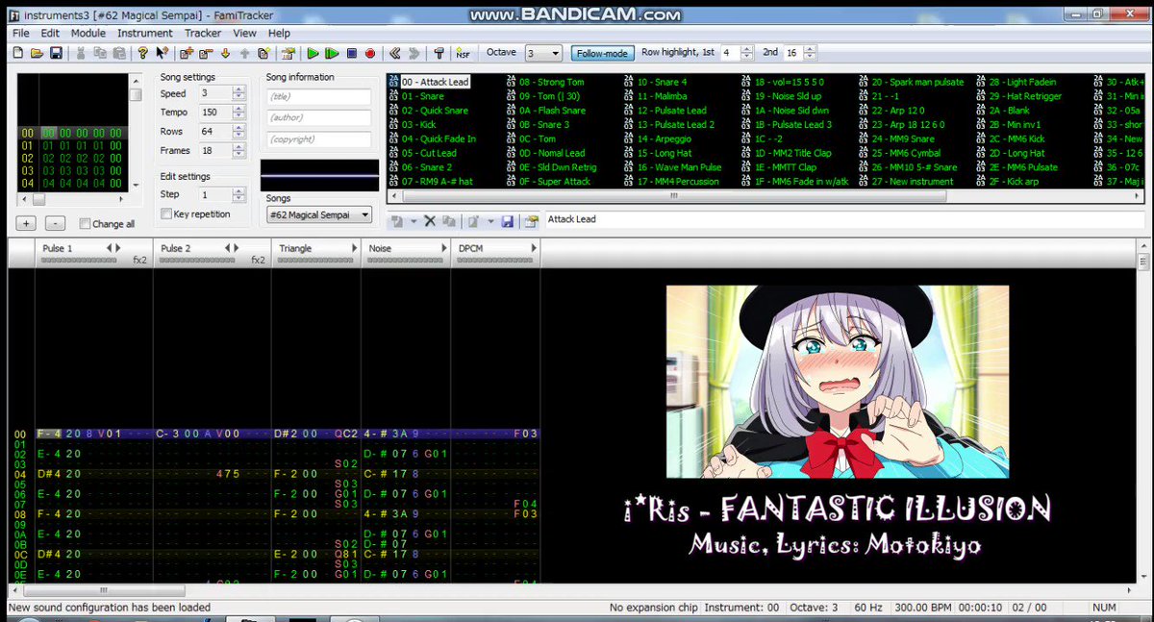Open a module file via folder icon
Screen dimensions: 1154x622
pos(37,53)
